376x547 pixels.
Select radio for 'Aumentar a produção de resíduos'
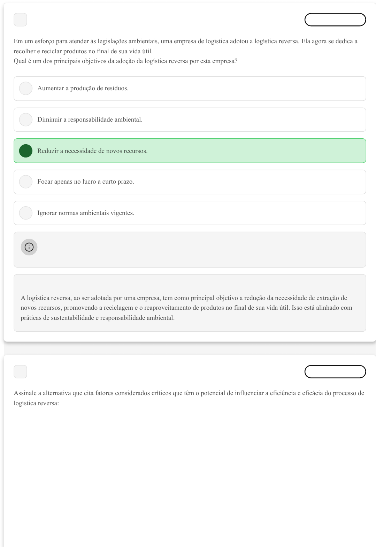point(26,88)
